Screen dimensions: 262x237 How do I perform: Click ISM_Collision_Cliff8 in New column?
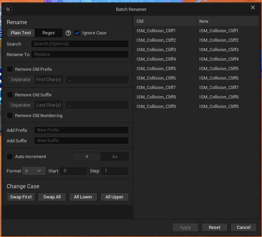219,97
